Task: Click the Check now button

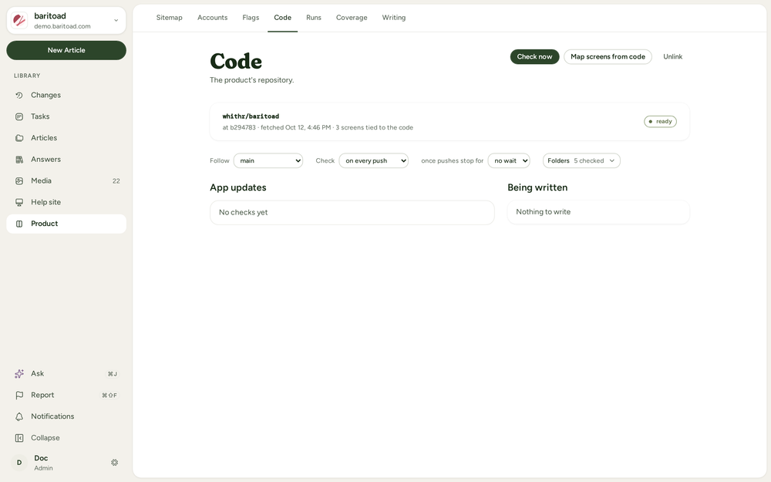Action: [x=534, y=56]
